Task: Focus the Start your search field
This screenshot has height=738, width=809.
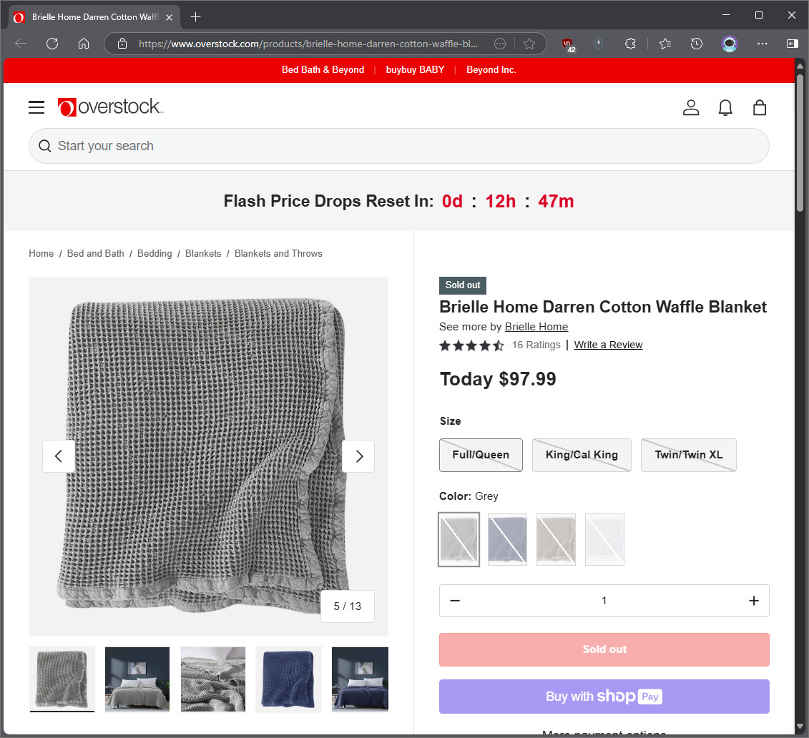Action: (399, 146)
